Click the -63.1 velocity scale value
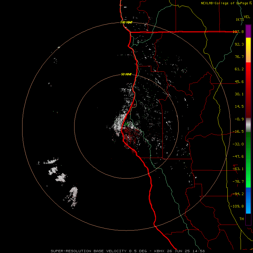This screenshot has height=253, width=253. point(238,169)
